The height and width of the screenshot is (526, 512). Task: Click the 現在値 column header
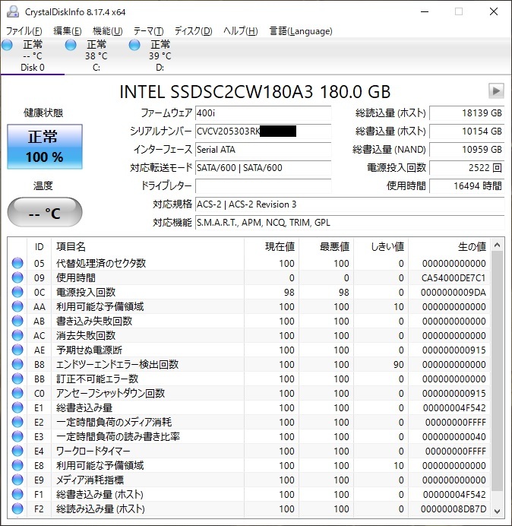[272, 246]
